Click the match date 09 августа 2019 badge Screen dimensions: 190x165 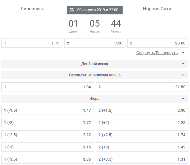(95, 10)
